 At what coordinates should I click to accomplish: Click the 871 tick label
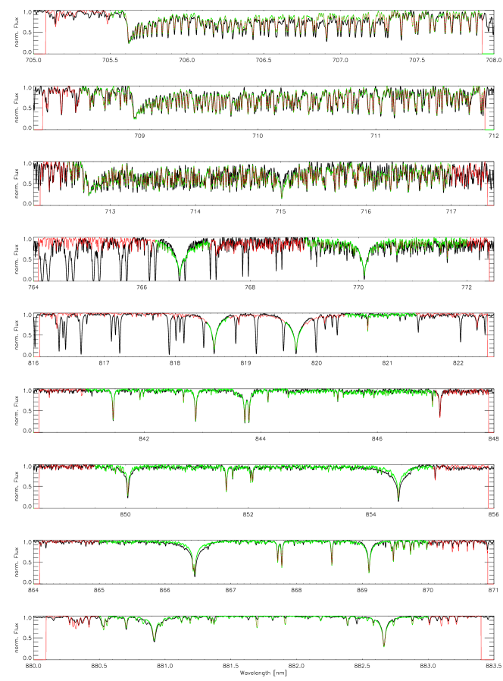(x=493, y=590)
